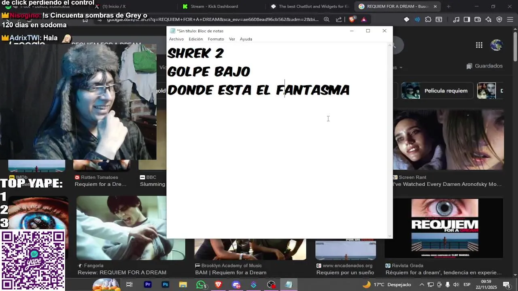
Task: Open Task View from the taskbar
Action: pyautogui.click(x=129, y=285)
